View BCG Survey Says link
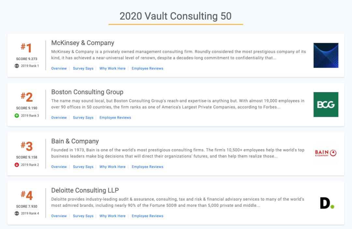 point(83,118)
